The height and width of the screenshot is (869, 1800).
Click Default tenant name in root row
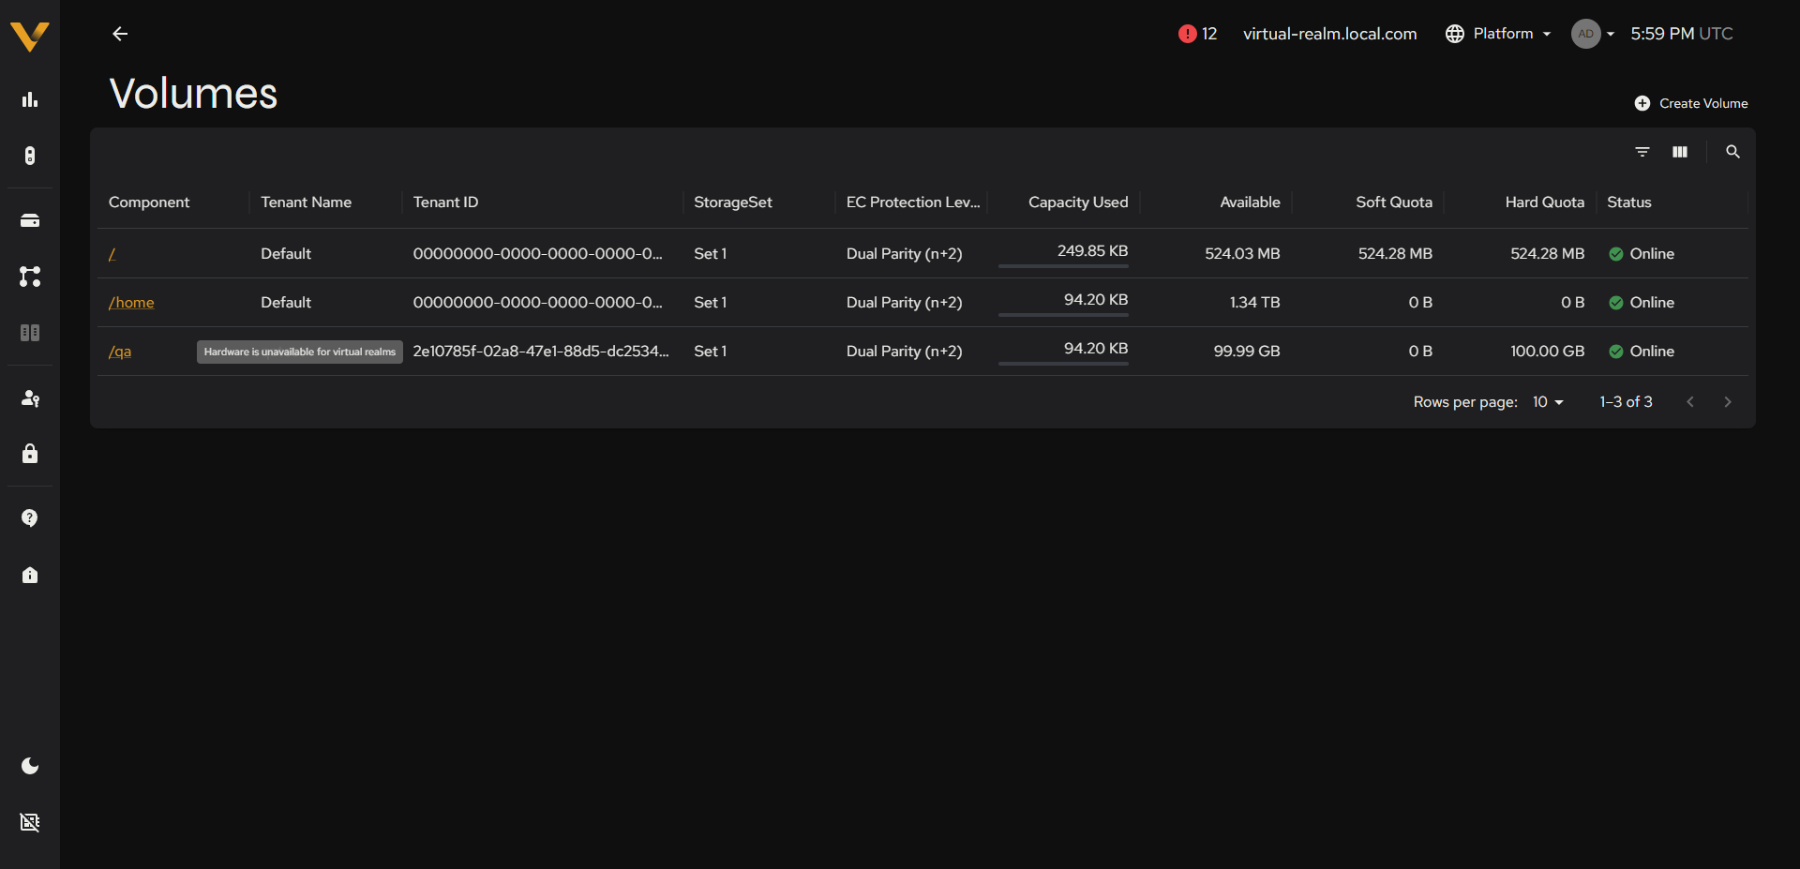click(x=286, y=254)
